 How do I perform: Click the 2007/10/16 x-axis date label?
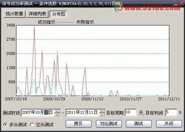coord(16,99)
